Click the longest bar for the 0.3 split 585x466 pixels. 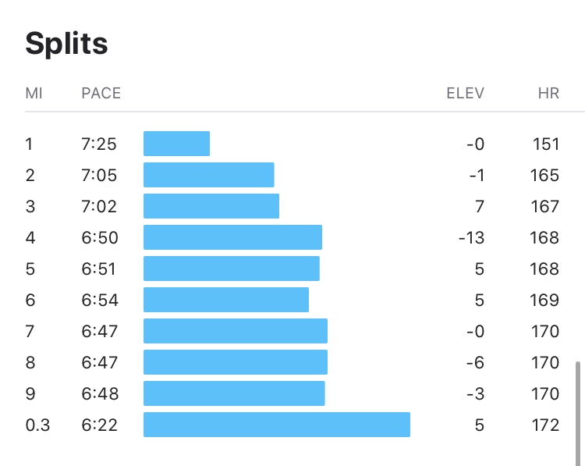coord(276,425)
